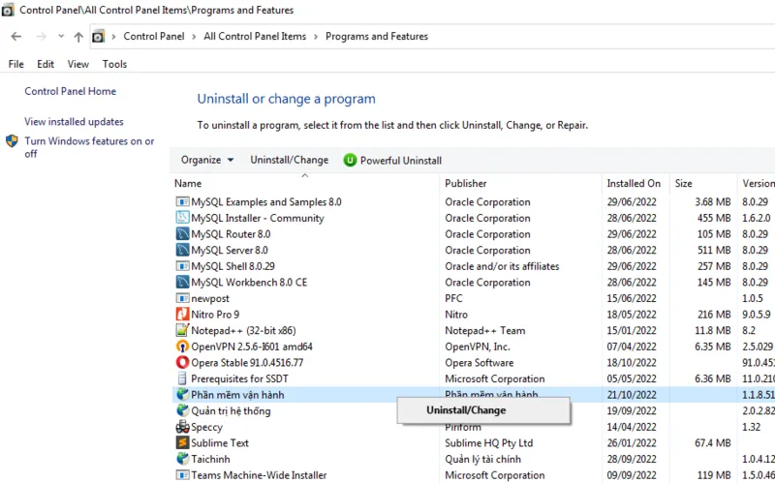Click the Nitro publisher cell
Image resolution: width=775 pixels, height=483 pixels.
click(456, 315)
